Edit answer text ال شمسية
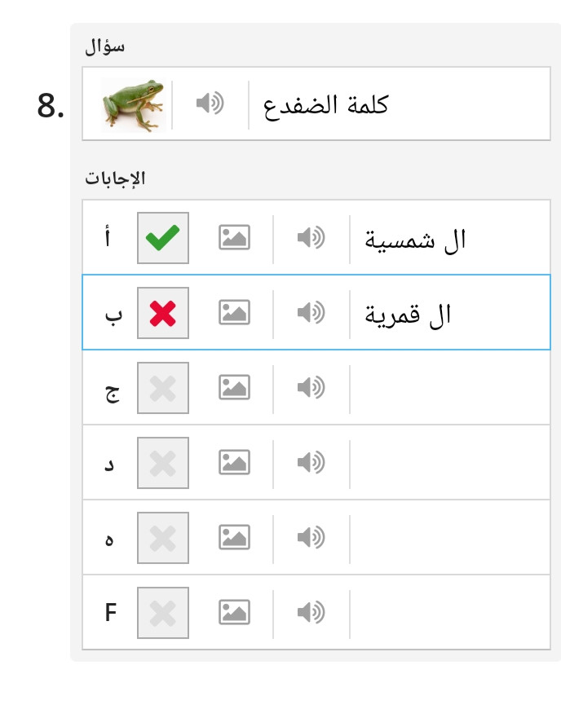Viewport: 561px width, 709px height. click(x=415, y=240)
